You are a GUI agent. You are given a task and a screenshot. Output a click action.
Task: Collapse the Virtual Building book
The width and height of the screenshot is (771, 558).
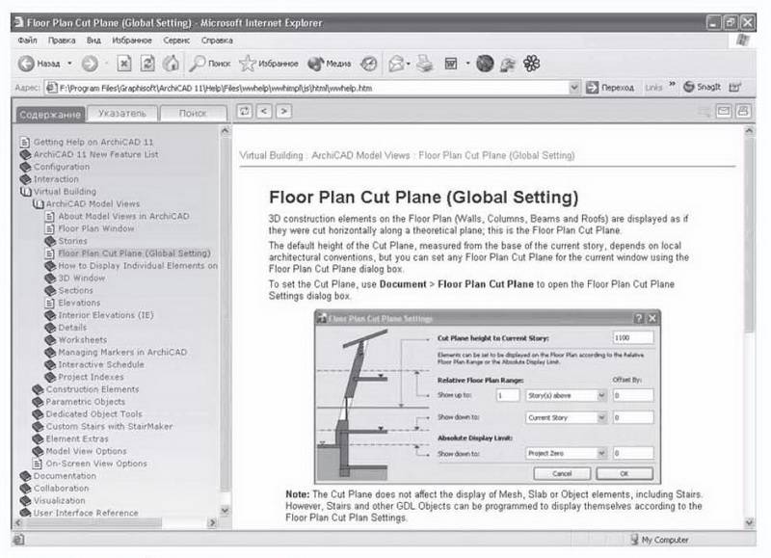65,191
